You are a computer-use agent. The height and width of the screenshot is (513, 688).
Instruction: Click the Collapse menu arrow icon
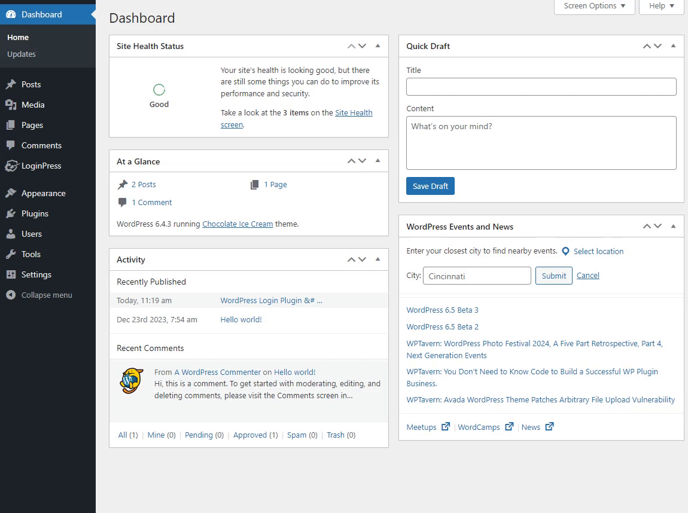click(x=11, y=295)
